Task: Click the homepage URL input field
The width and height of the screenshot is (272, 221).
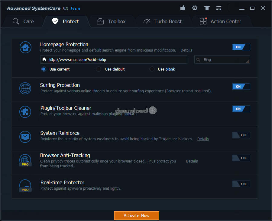Action: point(114,59)
